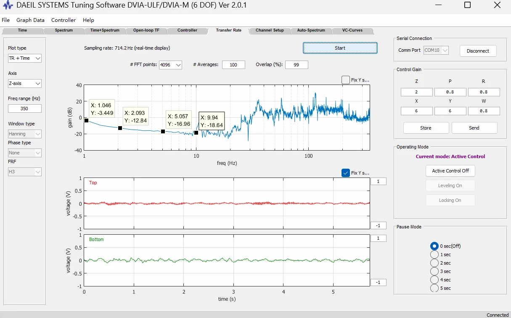The image size is (511, 318).
Task: Click Current mode: Active Control text
Action: pyautogui.click(x=450, y=156)
